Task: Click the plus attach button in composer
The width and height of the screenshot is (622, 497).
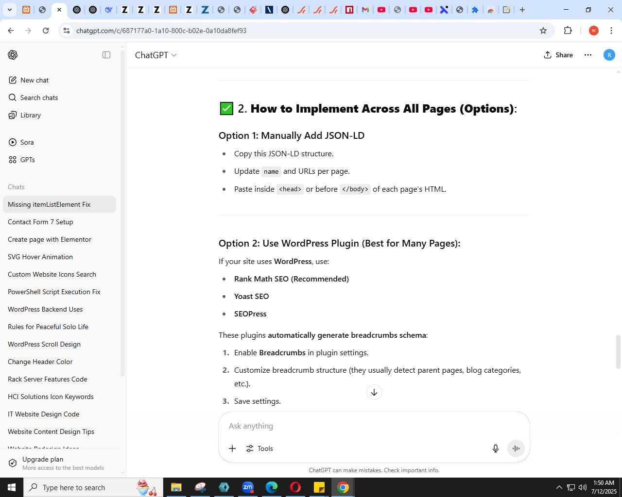Action: (232, 448)
